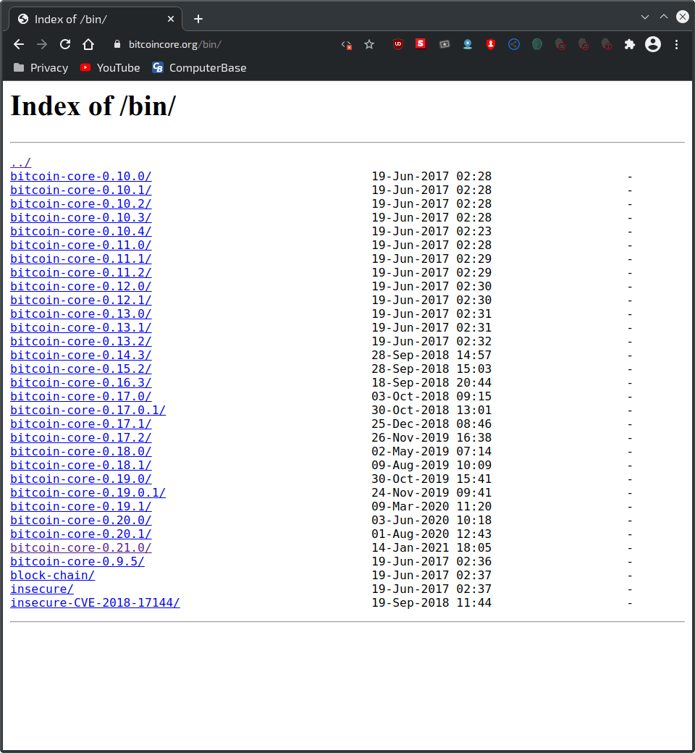Go to parent directory ../ link
Screen dimensions: 695x753
tap(21, 162)
